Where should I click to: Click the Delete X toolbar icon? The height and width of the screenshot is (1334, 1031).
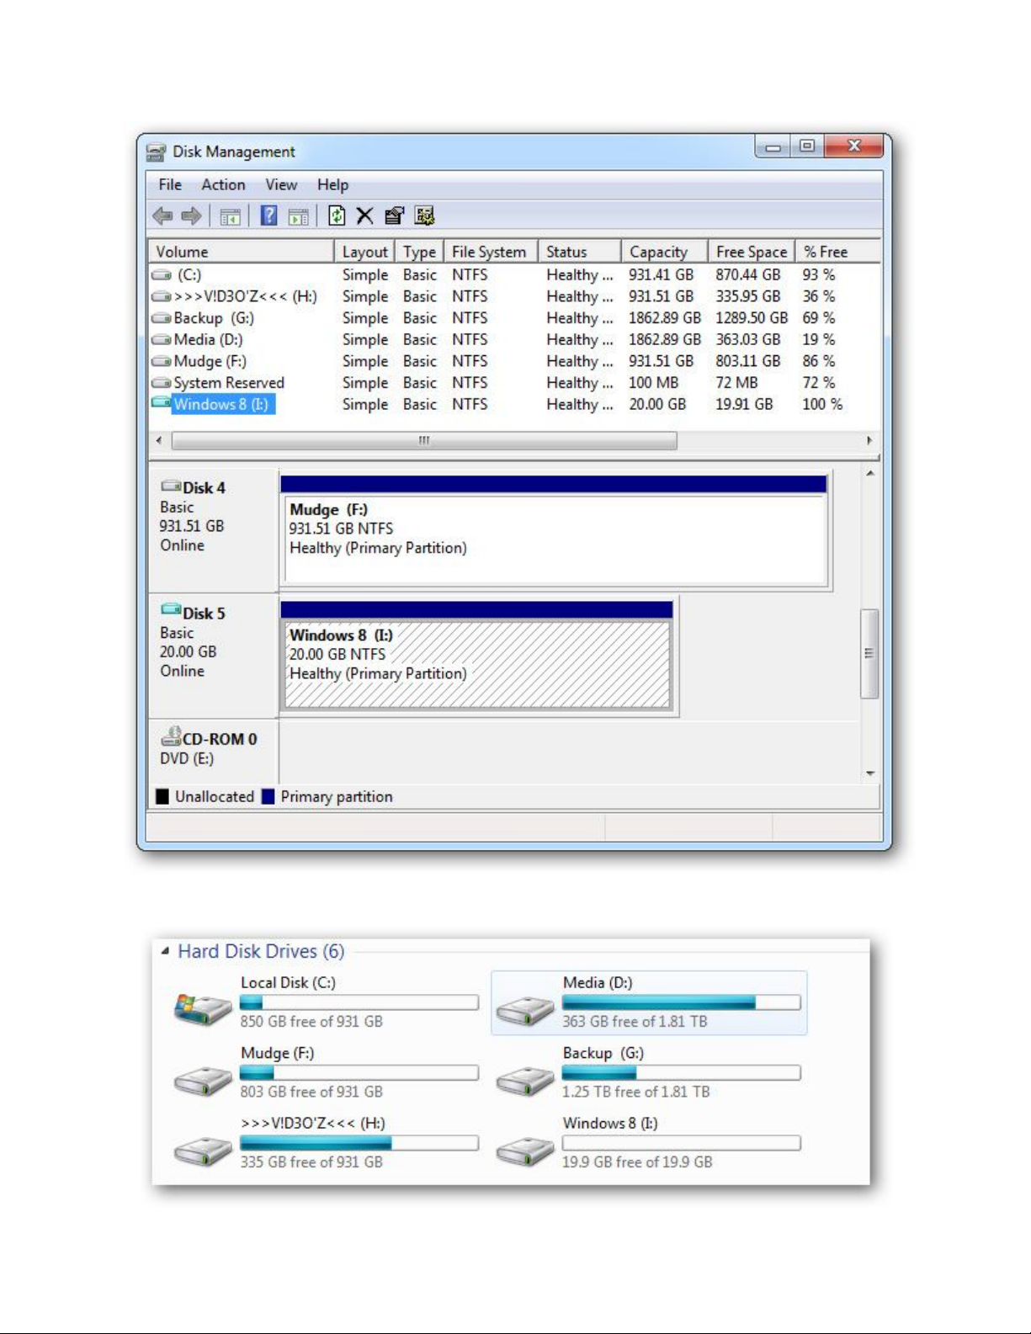click(x=364, y=216)
